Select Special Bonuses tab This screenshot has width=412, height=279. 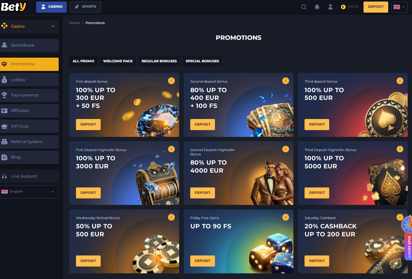point(202,61)
